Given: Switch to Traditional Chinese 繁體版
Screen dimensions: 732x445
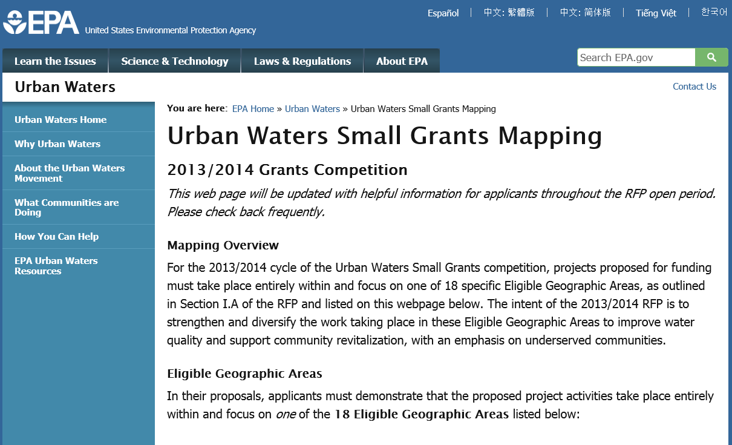Looking at the screenshot, I should (x=509, y=13).
